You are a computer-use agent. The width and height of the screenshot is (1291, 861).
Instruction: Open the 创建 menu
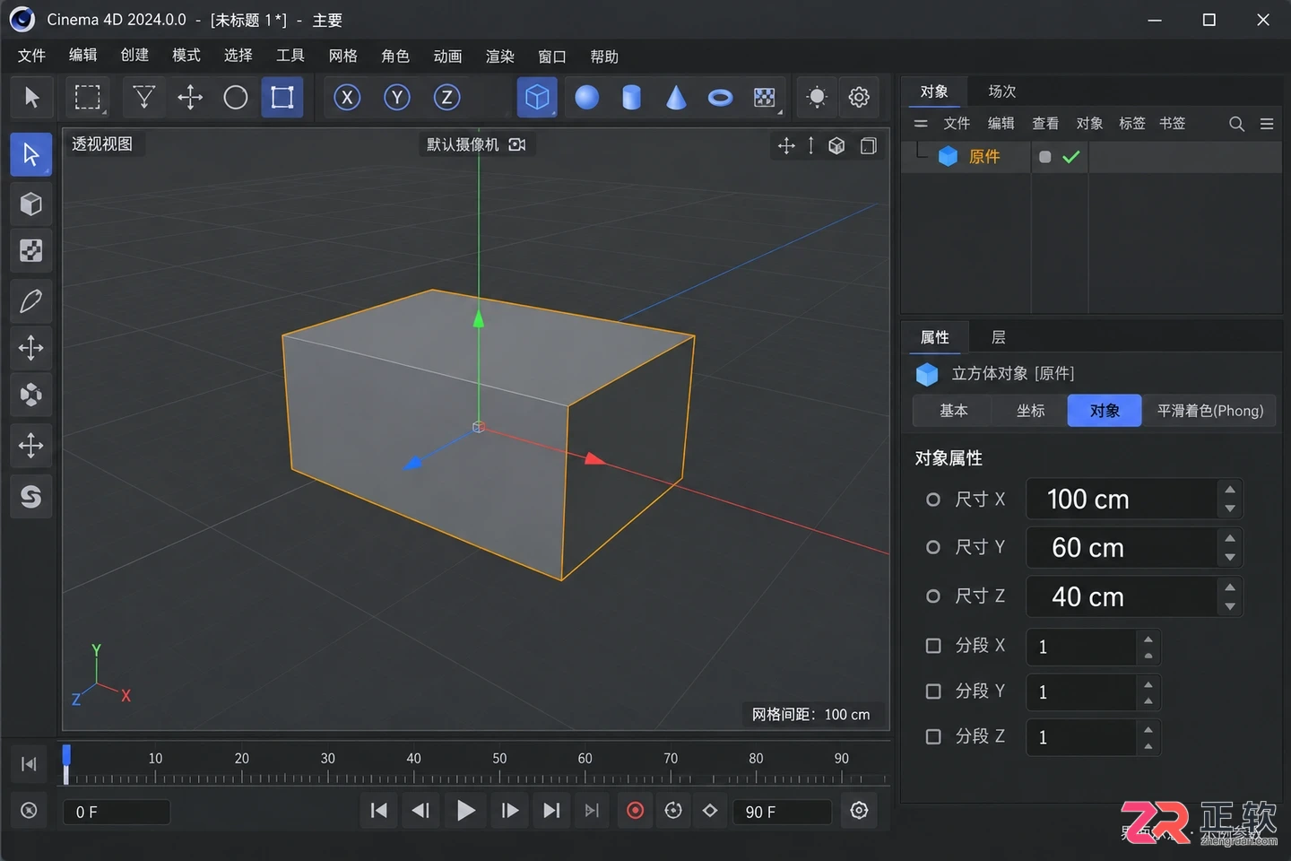pos(134,56)
